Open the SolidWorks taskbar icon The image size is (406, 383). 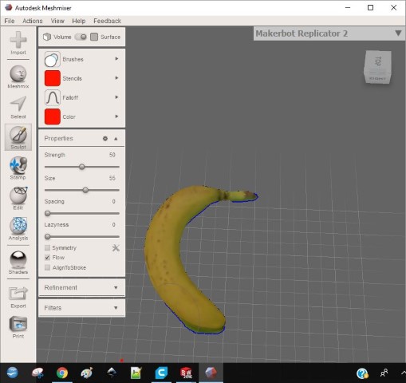(x=186, y=373)
